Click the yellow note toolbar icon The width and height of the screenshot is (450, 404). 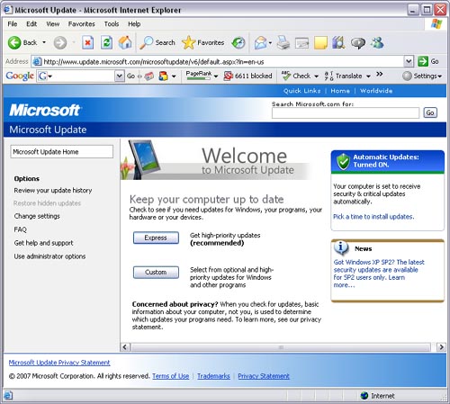[320, 43]
